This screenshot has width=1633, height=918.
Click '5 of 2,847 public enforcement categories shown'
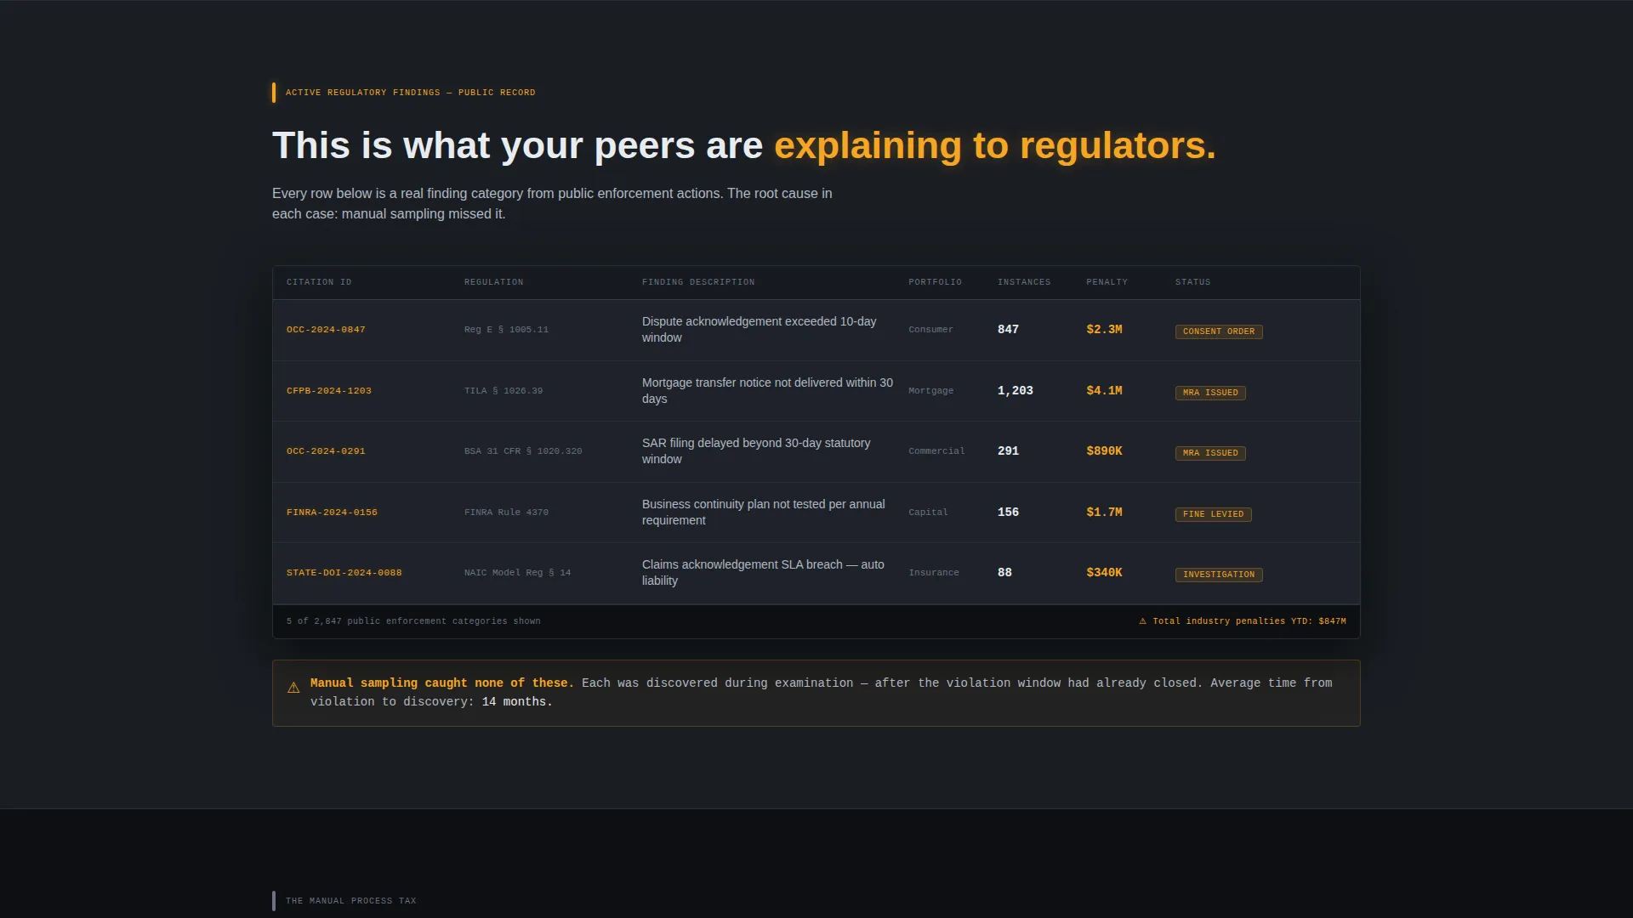413,621
